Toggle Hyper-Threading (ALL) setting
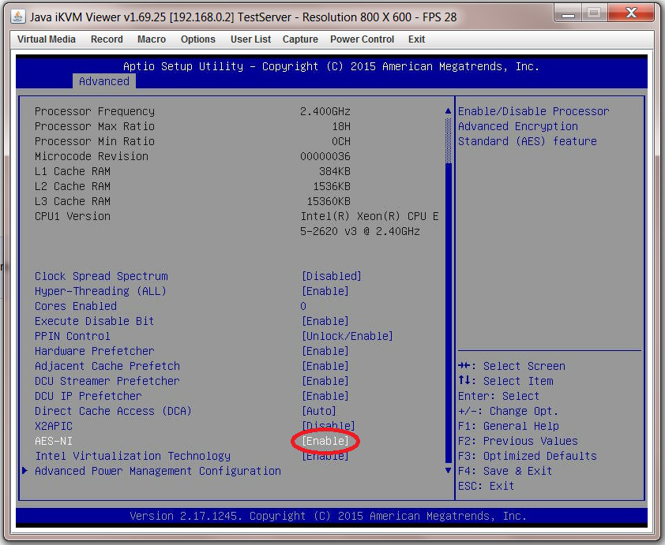Viewport: 665px width, 545px height. [325, 291]
